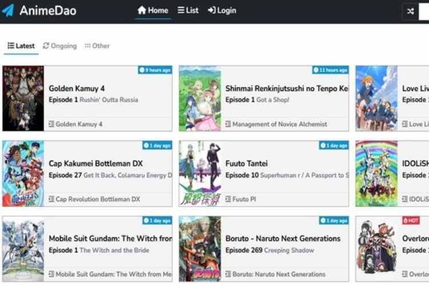
Task: Go to the Home menu item
Action: (153, 10)
